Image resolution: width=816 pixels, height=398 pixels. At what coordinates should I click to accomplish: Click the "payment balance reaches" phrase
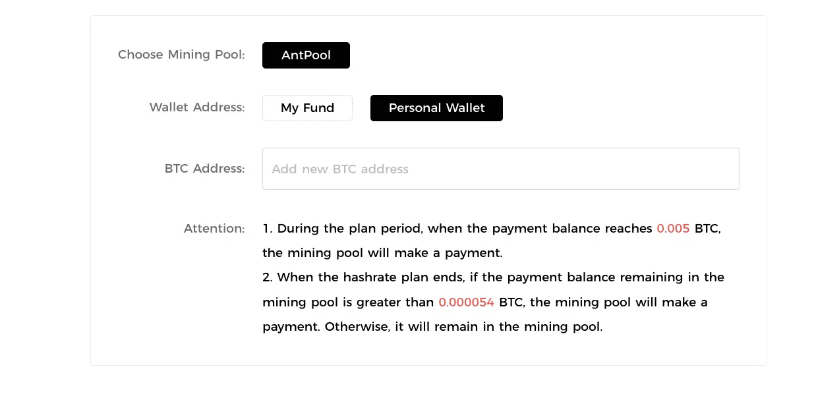pos(559,229)
